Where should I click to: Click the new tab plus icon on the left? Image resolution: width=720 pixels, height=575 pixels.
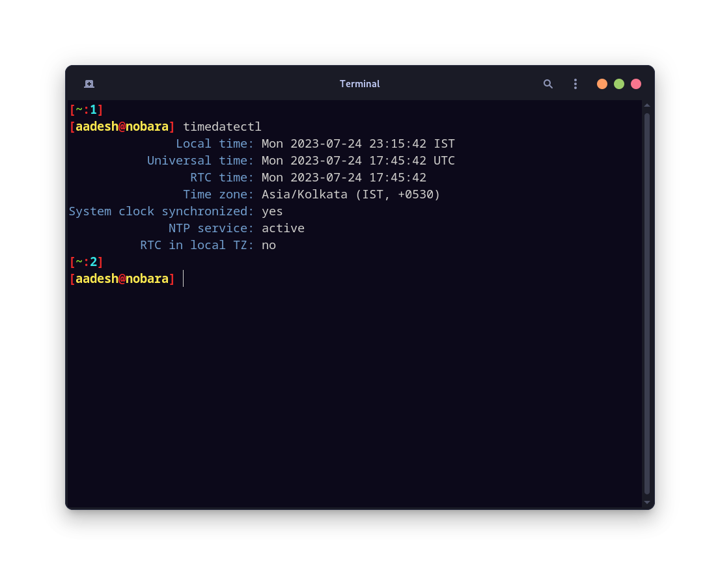click(x=89, y=83)
